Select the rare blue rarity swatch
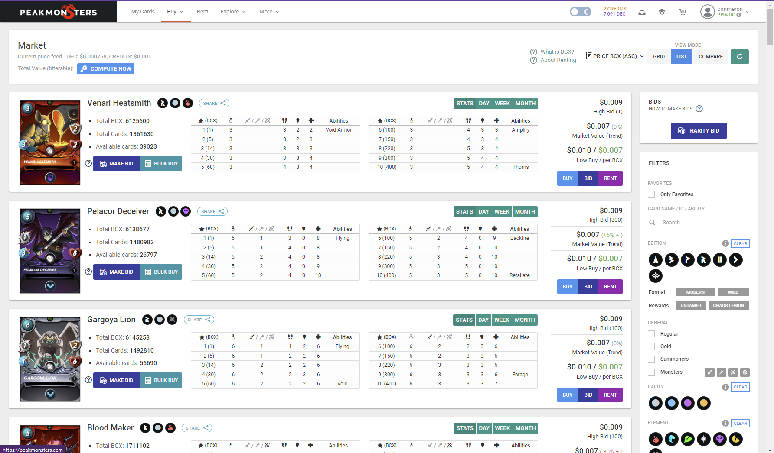The height and width of the screenshot is (453, 774). [x=672, y=403]
